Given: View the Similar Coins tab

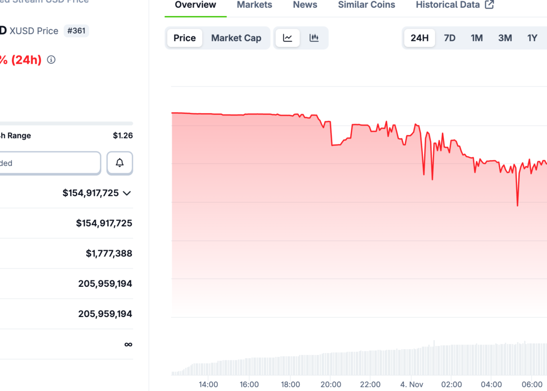Looking at the screenshot, I should 366,5.
